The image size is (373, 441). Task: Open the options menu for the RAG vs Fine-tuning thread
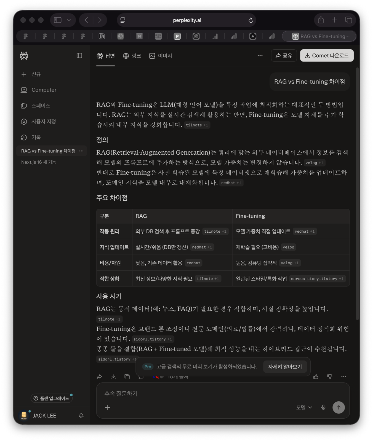pyautogui.click(x=81, y=151)
